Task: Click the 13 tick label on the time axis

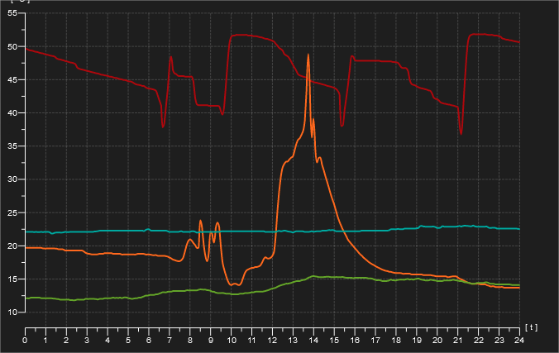Action: tap(293, 341)
